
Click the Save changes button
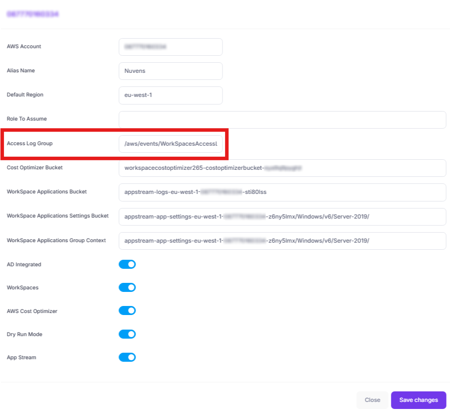tap(418, 400)
